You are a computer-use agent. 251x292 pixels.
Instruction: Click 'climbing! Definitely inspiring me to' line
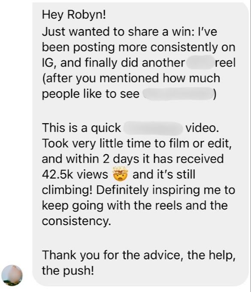pos(139,190)
